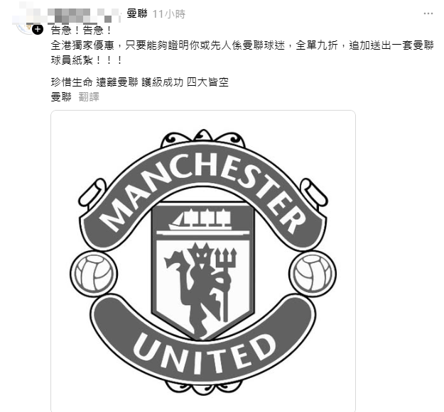Click the 珍惜生命 遠離曼聯 line
The height and width of the screenshot is (412, 444).
140,82
